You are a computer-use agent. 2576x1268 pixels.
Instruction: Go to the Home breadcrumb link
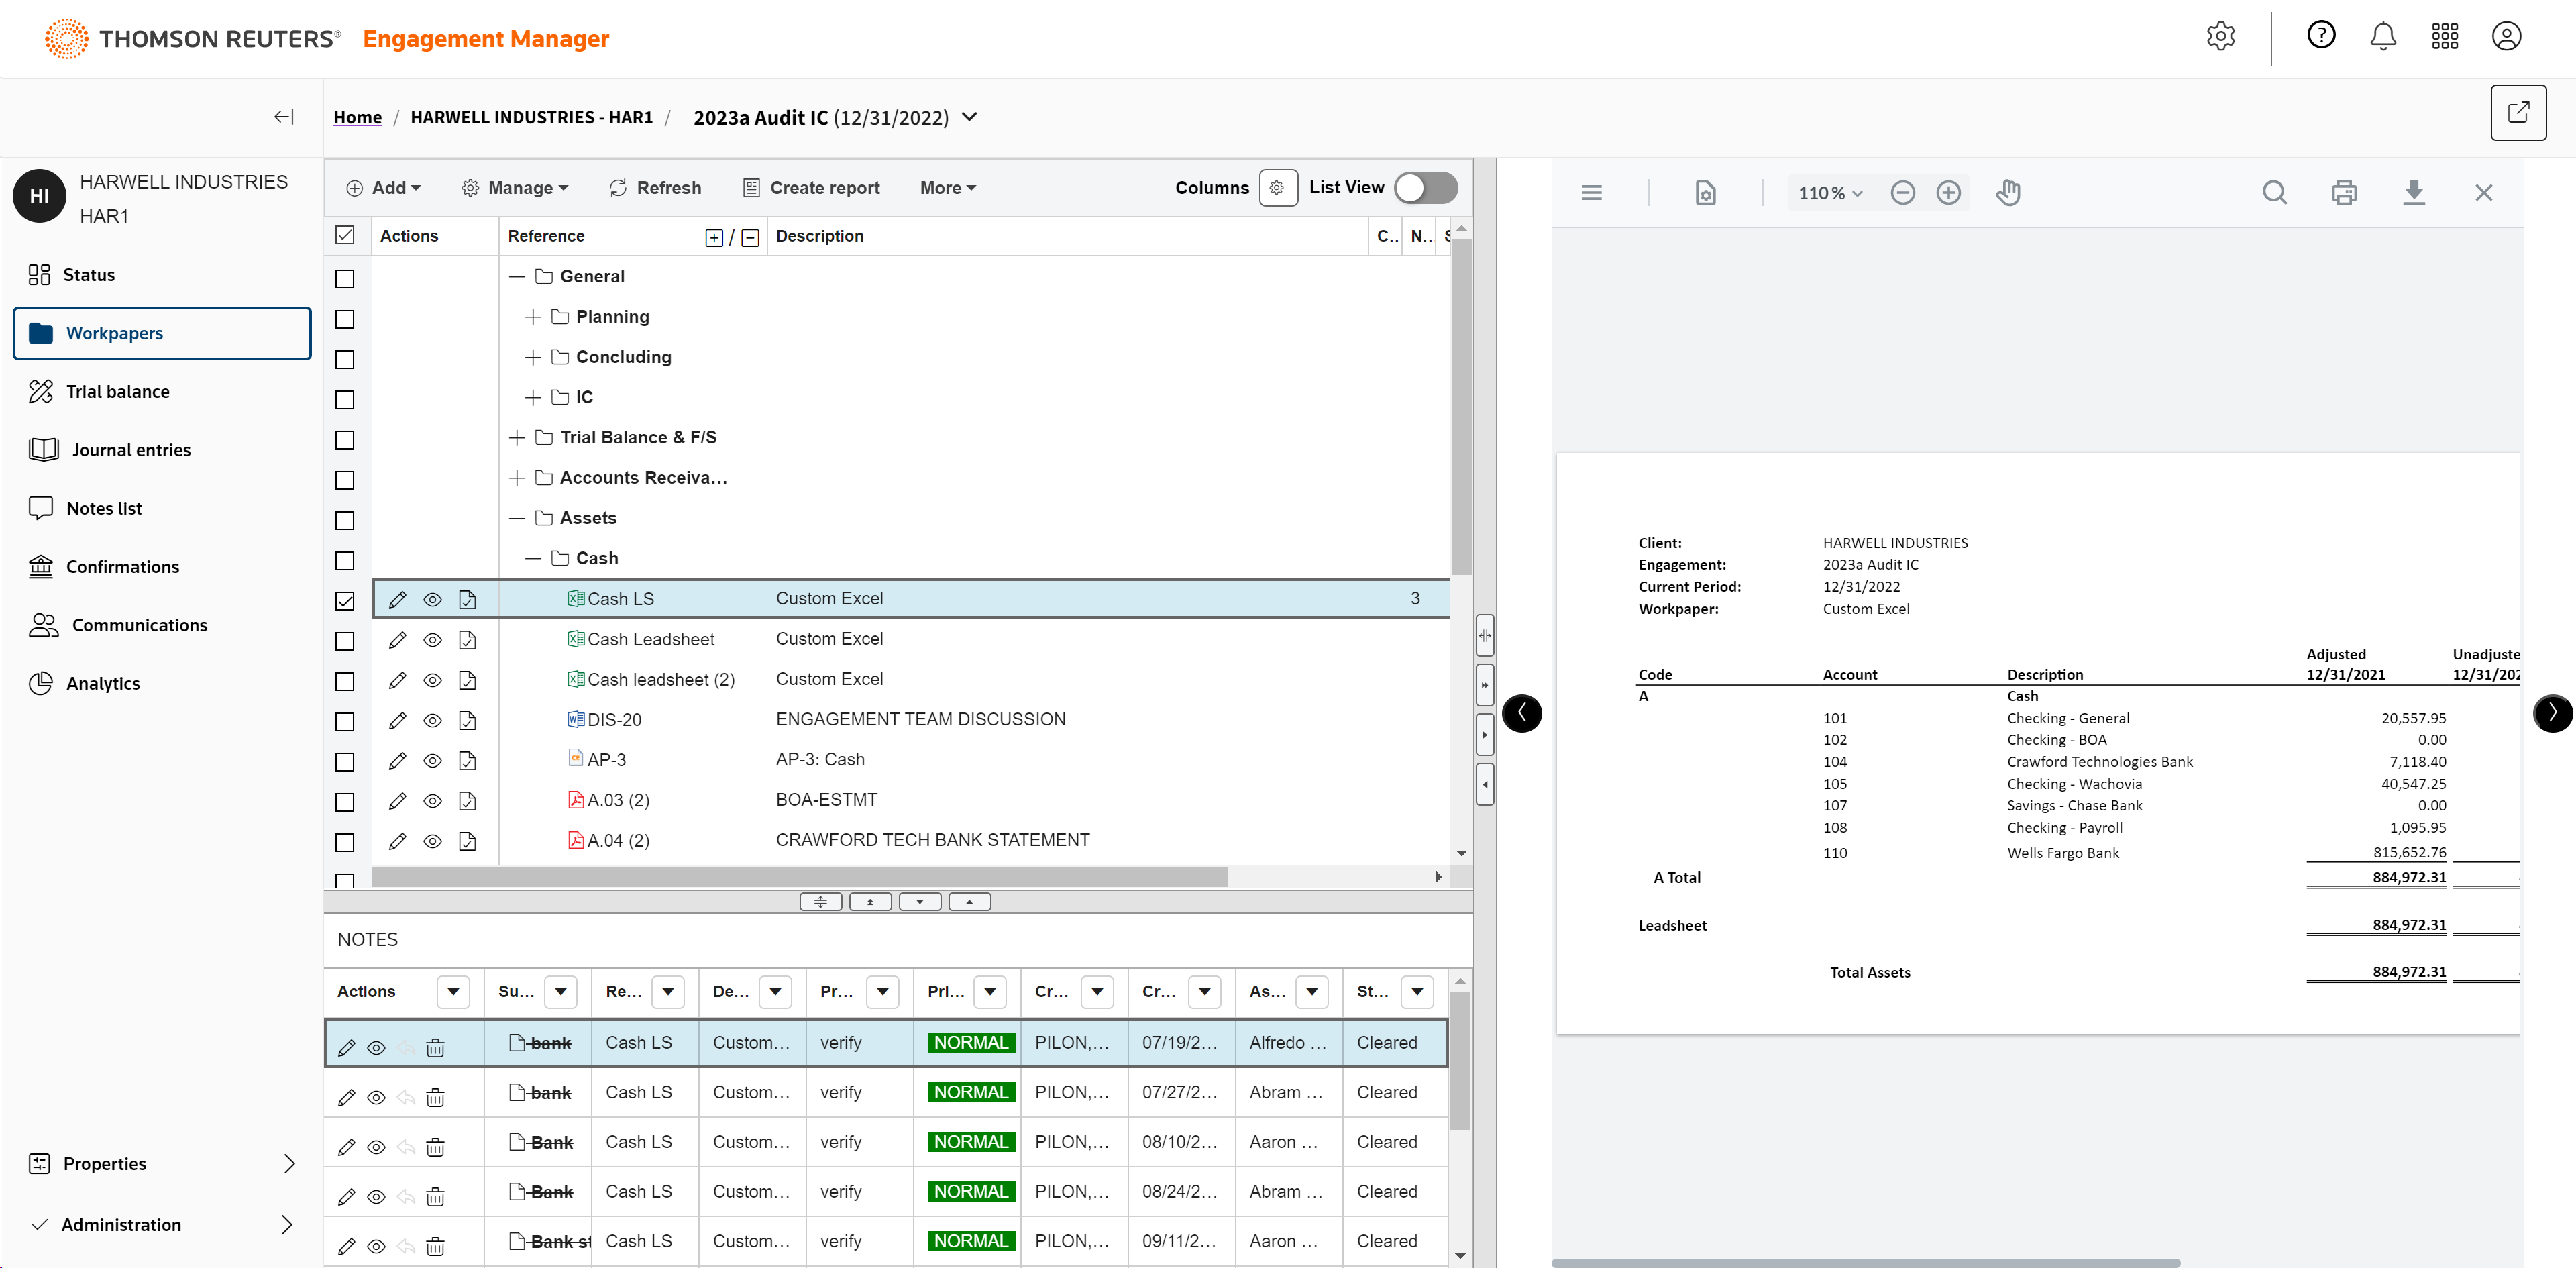pyautogui.click(x=357, y=118)
